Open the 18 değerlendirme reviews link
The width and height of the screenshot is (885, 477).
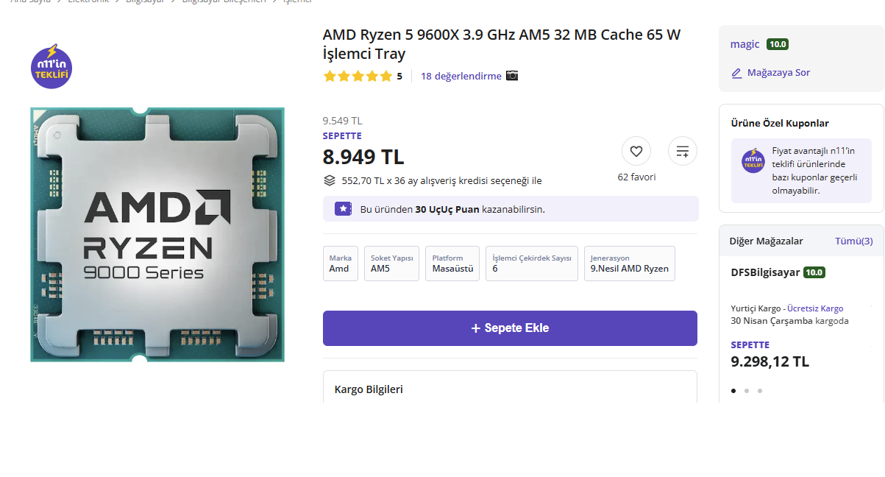coord(461,76)
